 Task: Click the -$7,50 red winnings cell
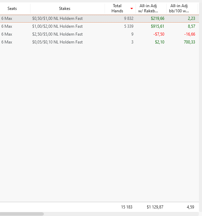[159, 34]
